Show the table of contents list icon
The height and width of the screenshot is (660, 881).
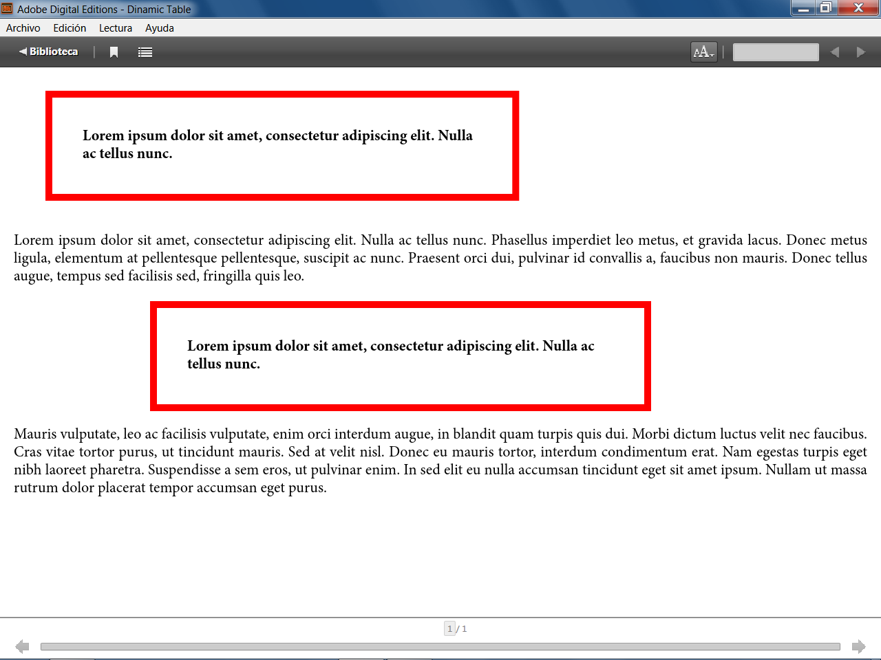pyautogui.click(x=145, y=52)
